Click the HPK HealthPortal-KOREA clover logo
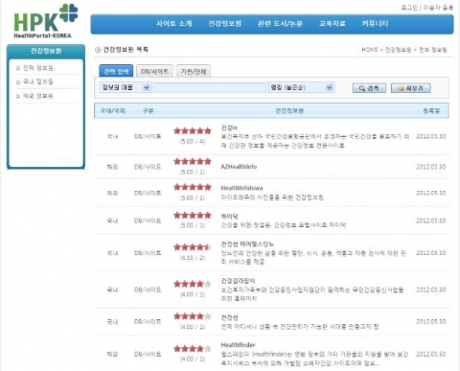 [46, 21]
